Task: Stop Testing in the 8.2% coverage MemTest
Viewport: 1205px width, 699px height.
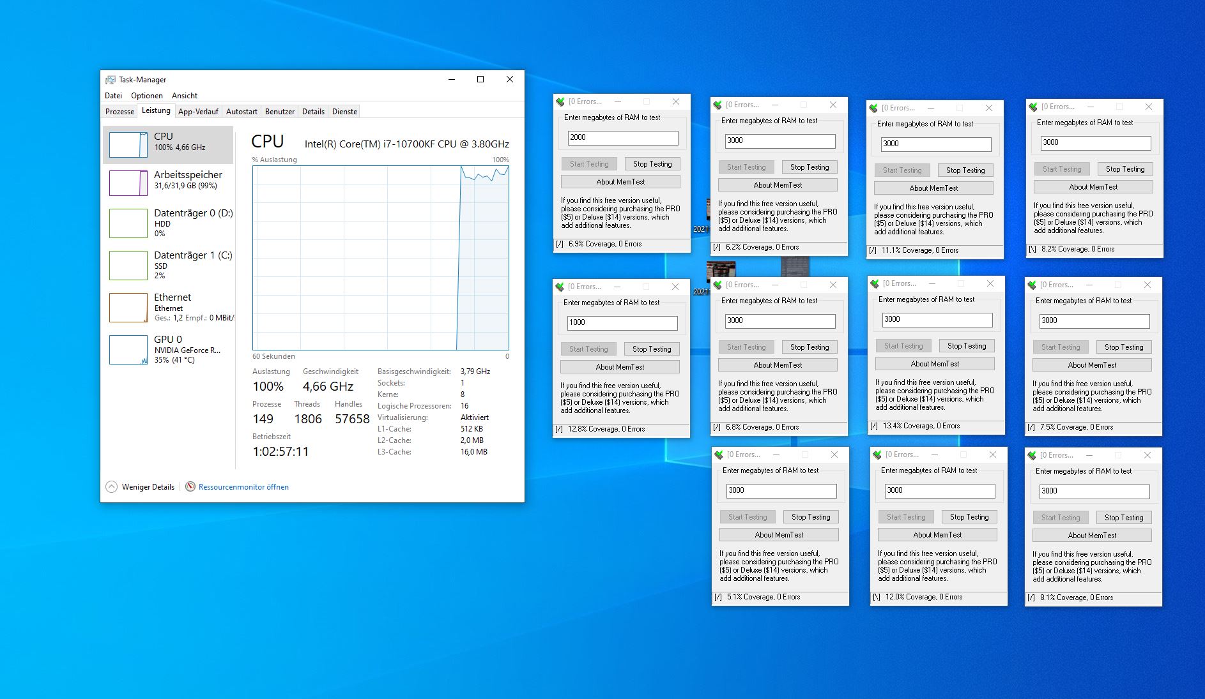Action: pos(1125,169)
